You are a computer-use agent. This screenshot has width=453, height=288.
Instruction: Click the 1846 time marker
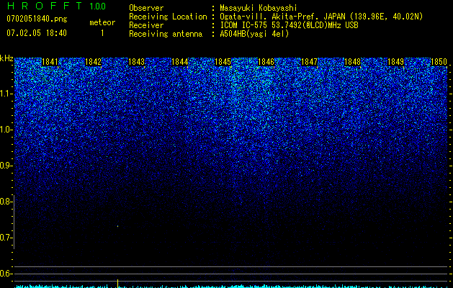pos(266,62)
